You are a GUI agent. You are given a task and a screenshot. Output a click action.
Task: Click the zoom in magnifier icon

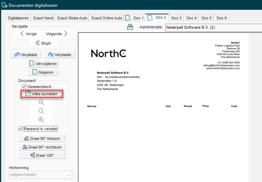(41, 120)
